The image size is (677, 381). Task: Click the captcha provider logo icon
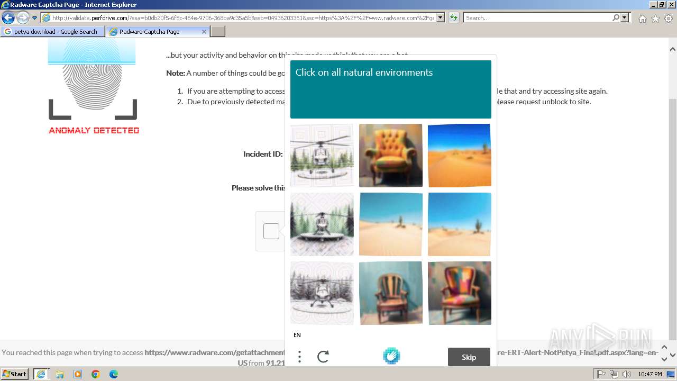pos(391,356)
